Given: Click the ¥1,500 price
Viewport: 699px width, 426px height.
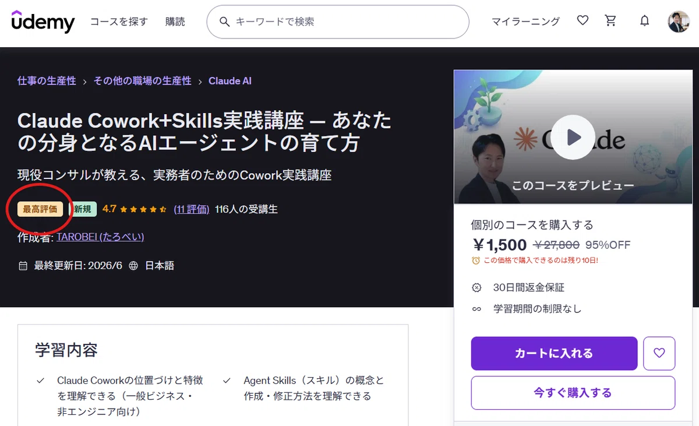Looking at the screenshot, I should point(499,245).
